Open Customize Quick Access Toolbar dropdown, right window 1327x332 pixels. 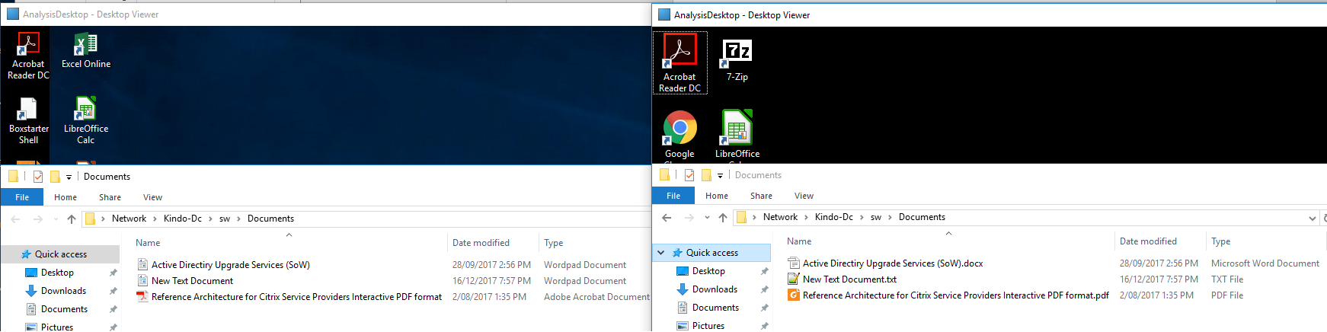(x=720, y=175)
